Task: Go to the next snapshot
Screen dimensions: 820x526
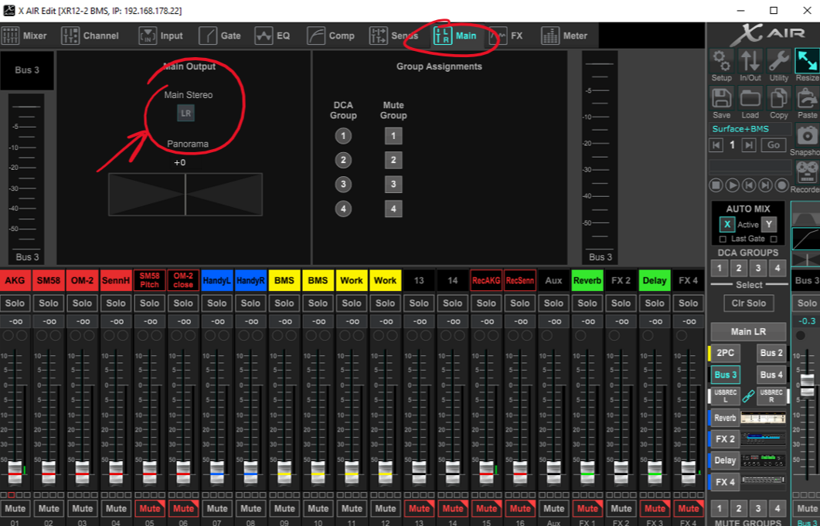Action: coord(749,145)
